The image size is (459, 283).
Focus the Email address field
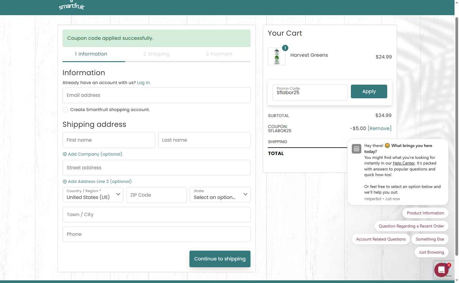156,95
